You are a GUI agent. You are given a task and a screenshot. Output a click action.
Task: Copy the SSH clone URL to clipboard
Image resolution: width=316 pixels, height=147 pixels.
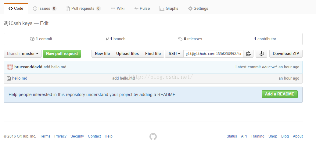click(x=248, y=54)
